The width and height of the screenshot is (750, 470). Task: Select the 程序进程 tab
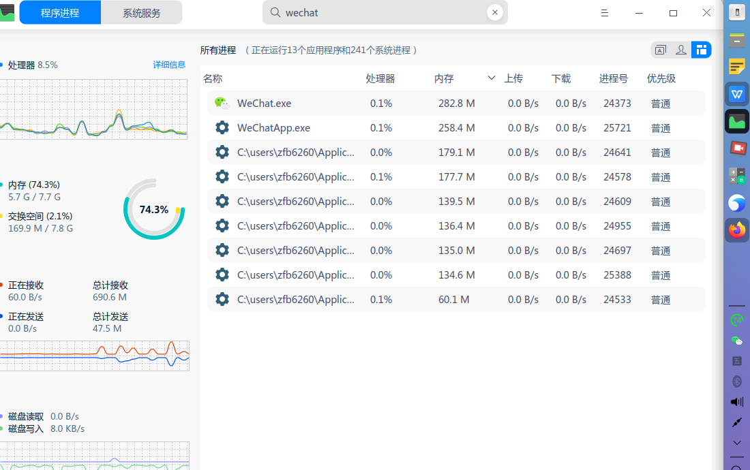pos(60,13)
